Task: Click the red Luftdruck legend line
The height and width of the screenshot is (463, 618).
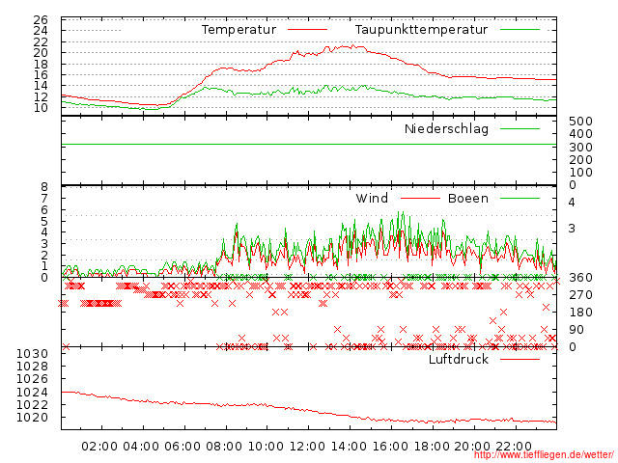Action: click(x=520, y=359)
